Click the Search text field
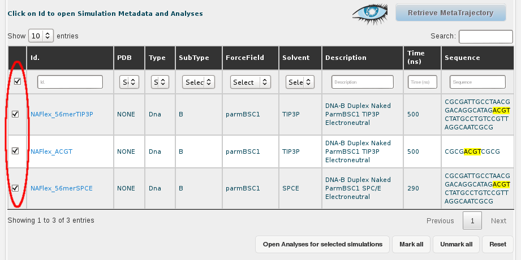The image size is (521, 260). tap(485, 36)
